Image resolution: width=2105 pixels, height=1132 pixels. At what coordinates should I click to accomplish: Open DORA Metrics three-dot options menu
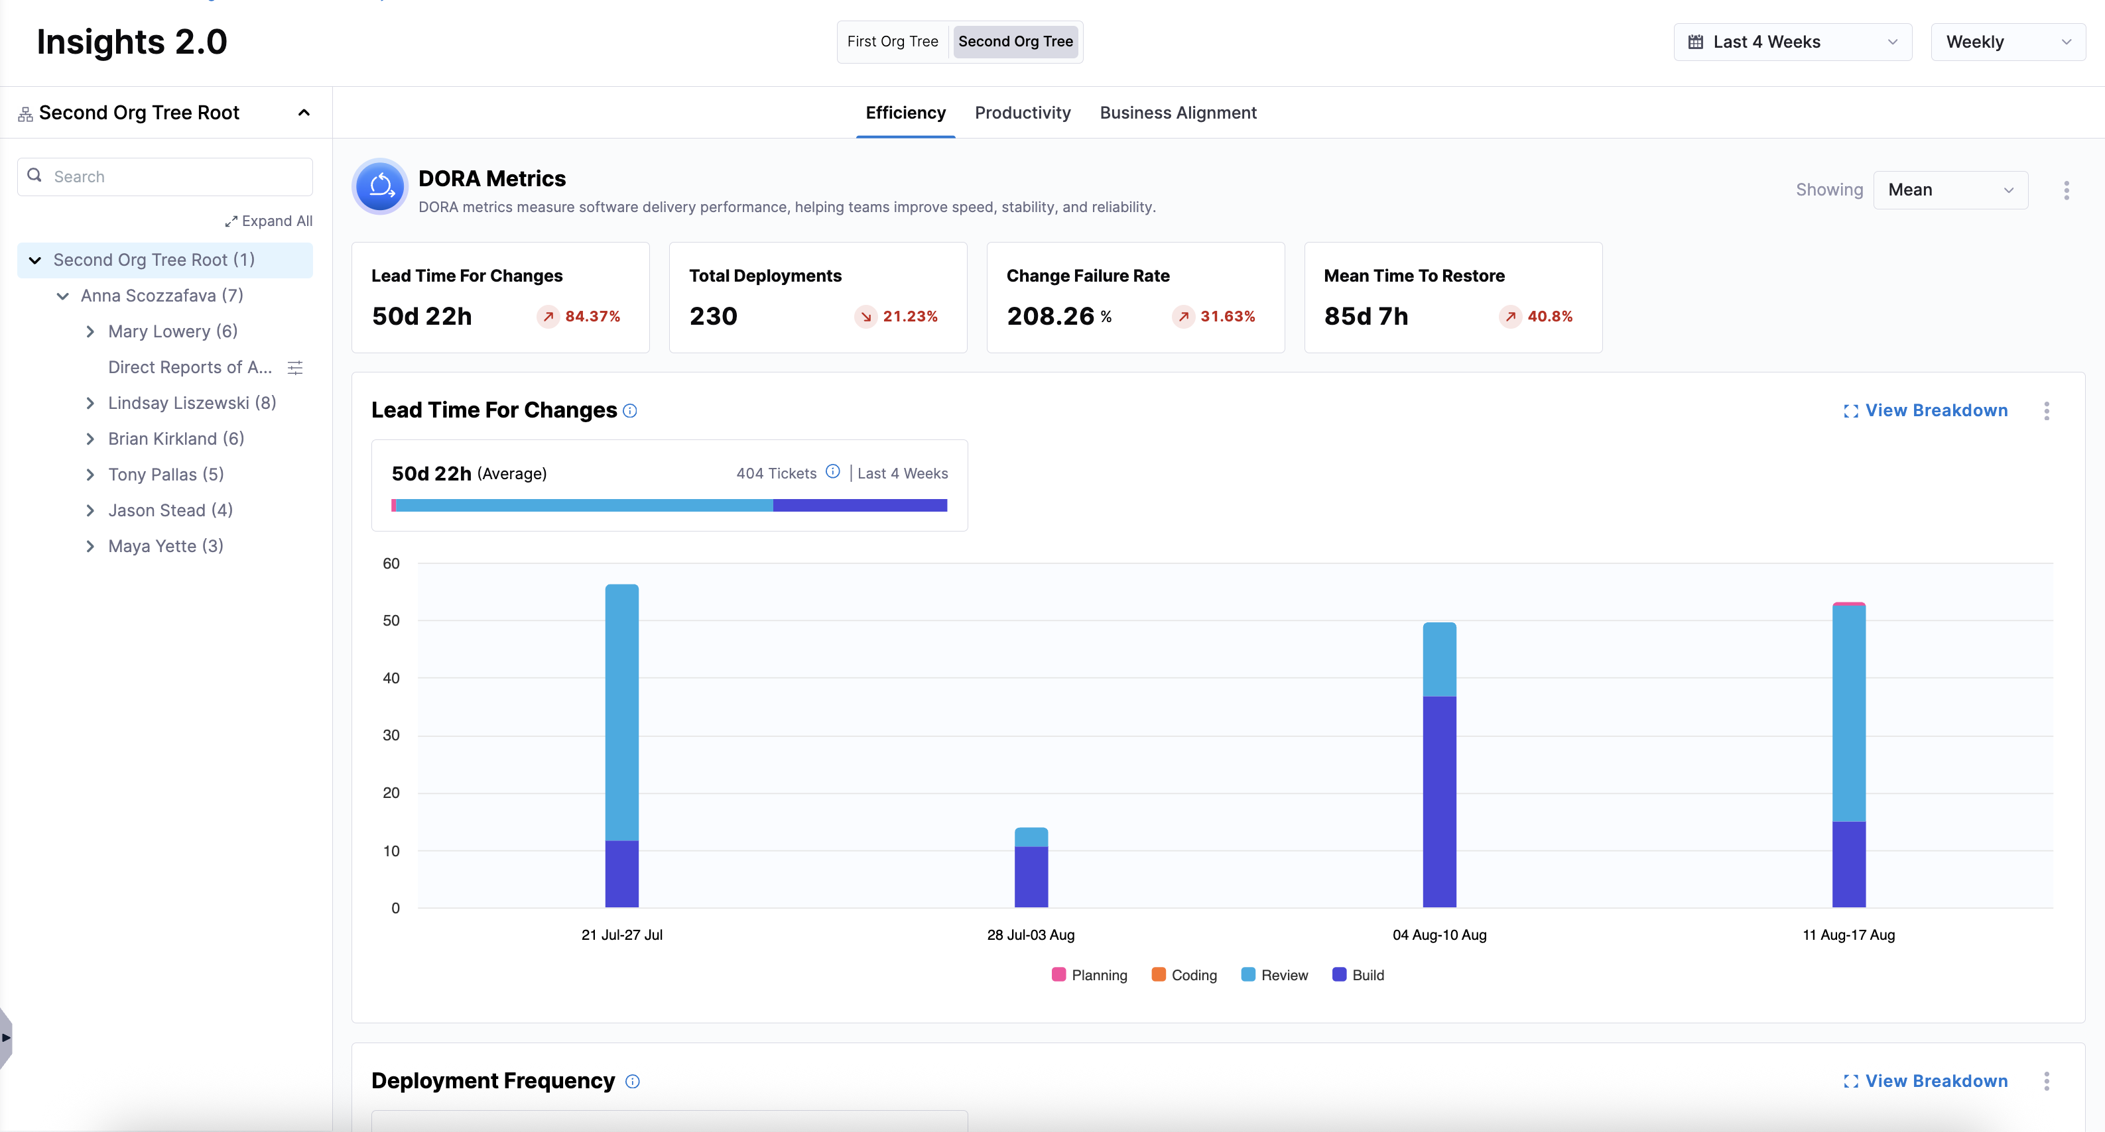(2066, 190)
